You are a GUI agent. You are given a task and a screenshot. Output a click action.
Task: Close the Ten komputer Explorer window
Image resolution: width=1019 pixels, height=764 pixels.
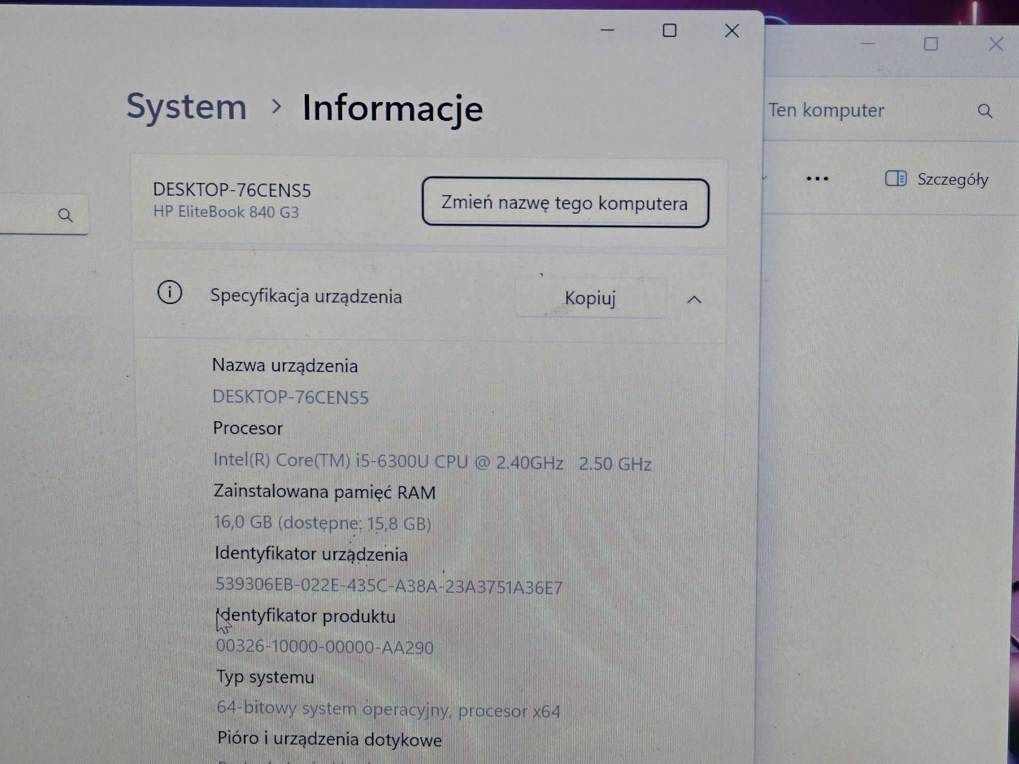[x=996, y=44]
